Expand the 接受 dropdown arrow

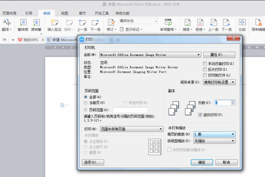192,29
